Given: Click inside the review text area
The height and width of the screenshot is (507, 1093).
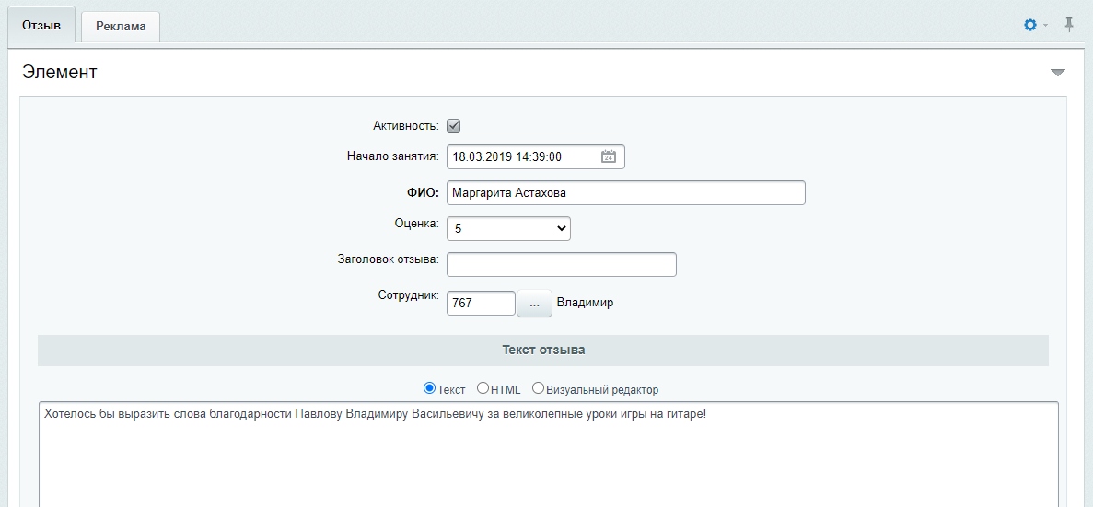Looking at the screenshot, I should [x=548, y=454].
